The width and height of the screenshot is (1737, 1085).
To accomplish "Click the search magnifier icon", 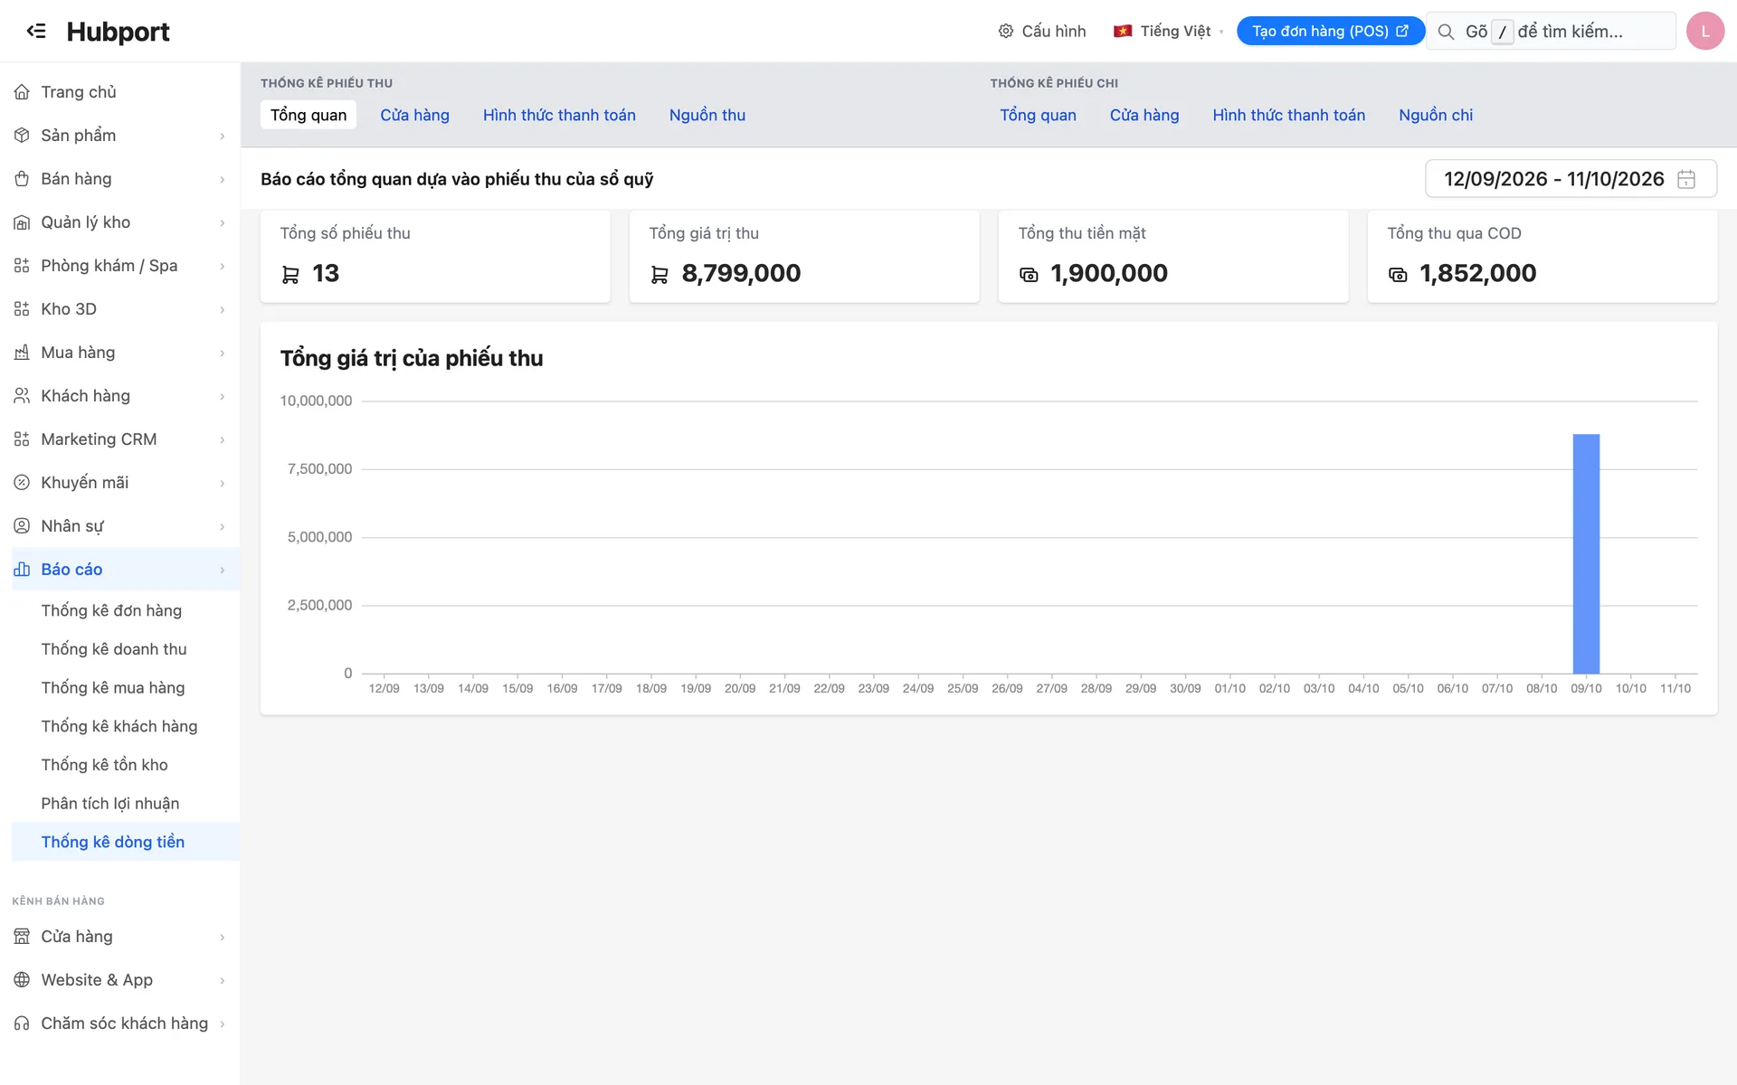I will 1446,32.
